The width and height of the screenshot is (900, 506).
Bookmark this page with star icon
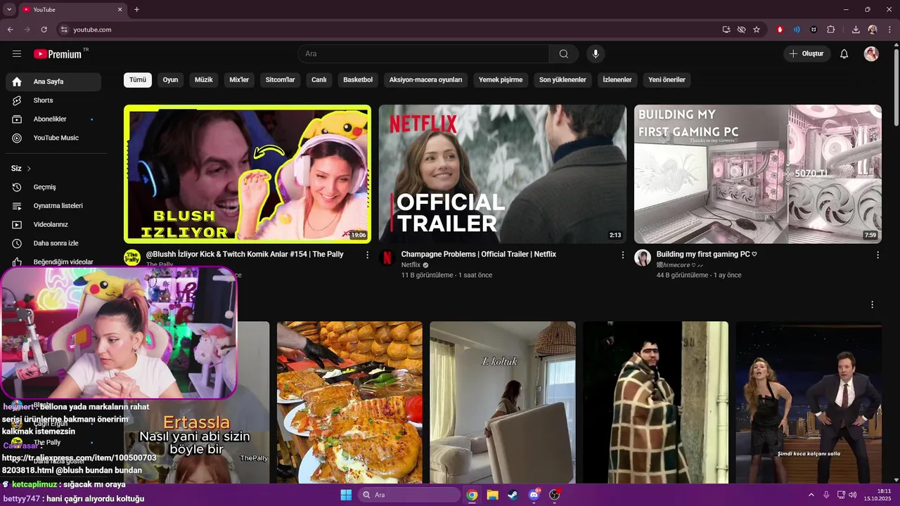click(757, 30)
